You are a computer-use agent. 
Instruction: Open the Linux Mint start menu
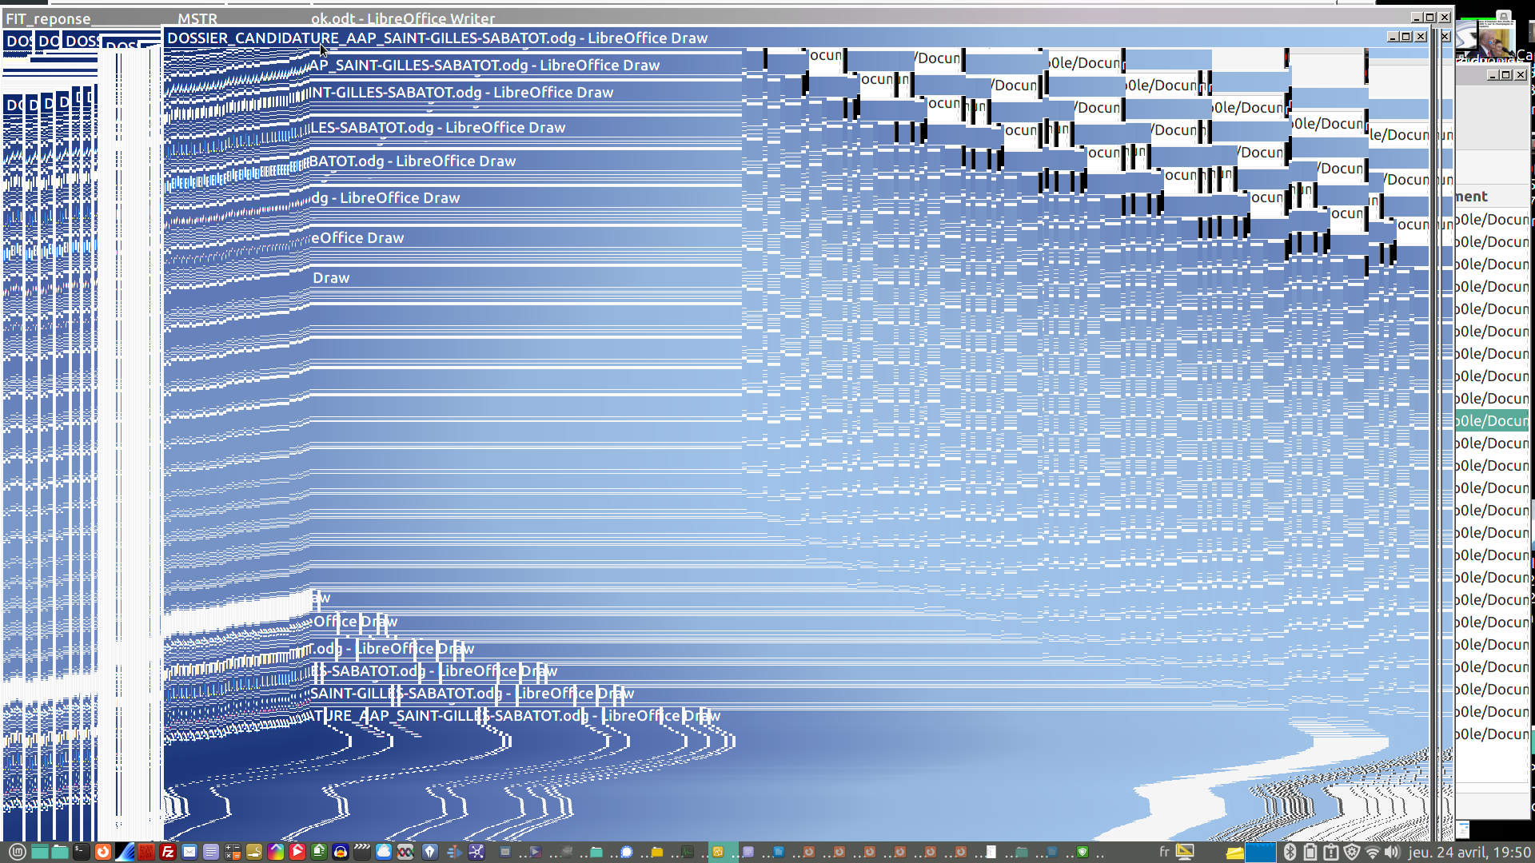pyautogui.click(x=18, y=852)
